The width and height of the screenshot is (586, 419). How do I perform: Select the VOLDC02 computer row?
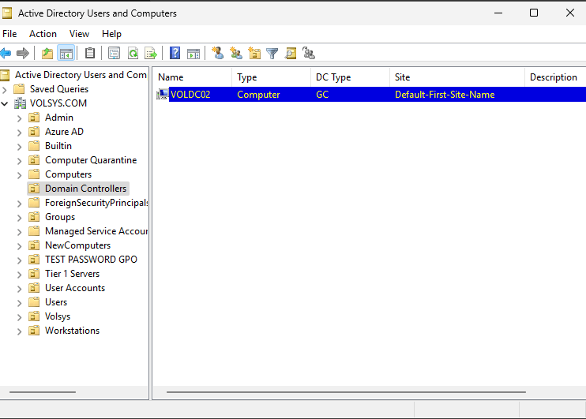click(x=190, y=95)
